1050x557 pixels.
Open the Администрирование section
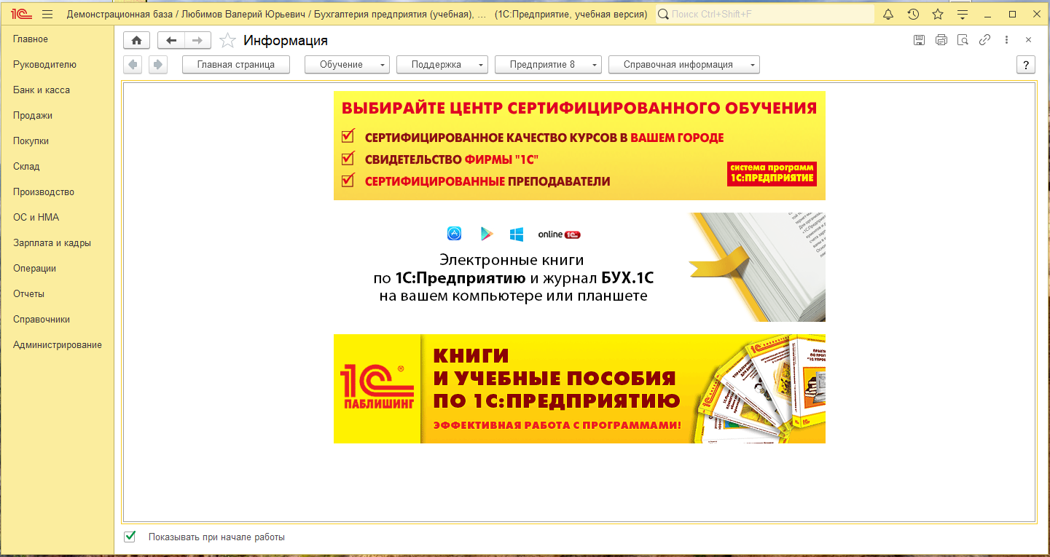click(x=58, y=345)
